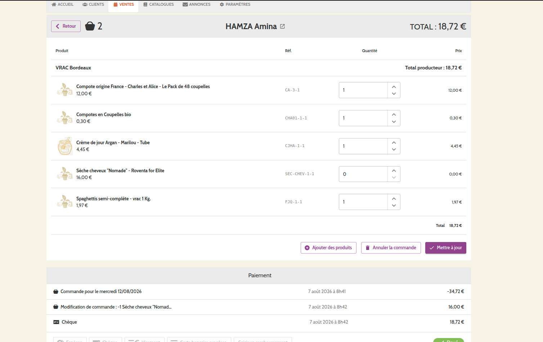
Task: Focus the quantity field for Compotes en Coupelles bio
Action: [363, 118]
